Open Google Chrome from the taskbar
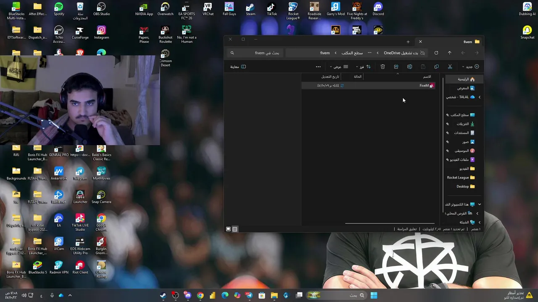The height and width of the screenshot is (302, 538). tap(200, 295)
